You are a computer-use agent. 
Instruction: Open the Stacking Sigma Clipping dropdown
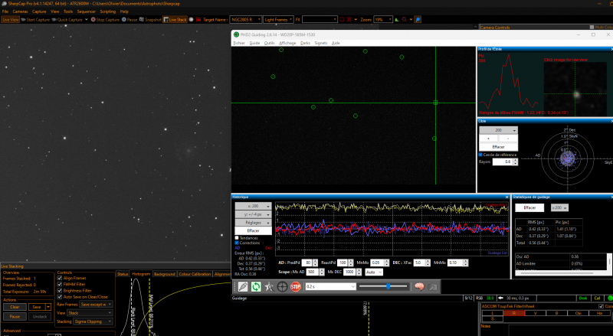93,321
